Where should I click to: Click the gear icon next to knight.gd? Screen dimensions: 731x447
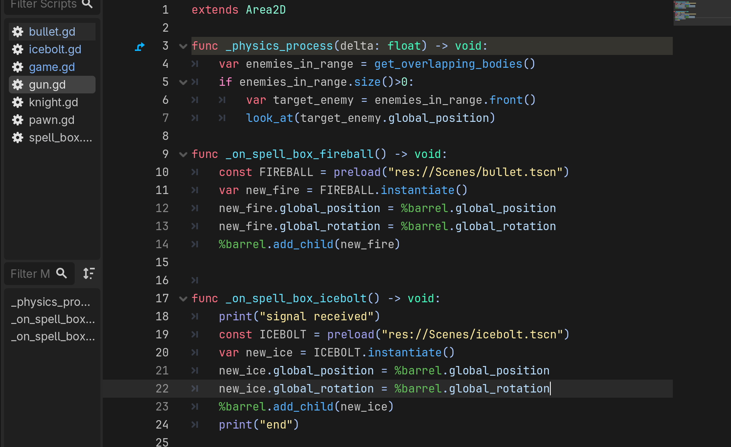18,102
